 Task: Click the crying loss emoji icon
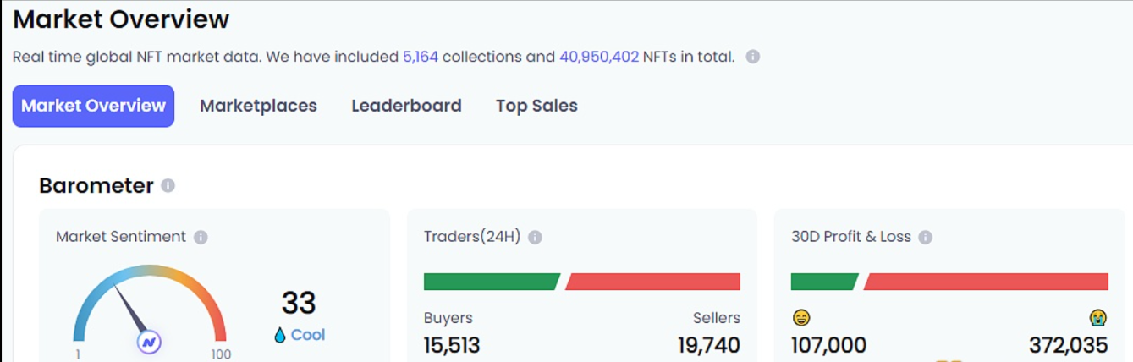[1098, 318]
